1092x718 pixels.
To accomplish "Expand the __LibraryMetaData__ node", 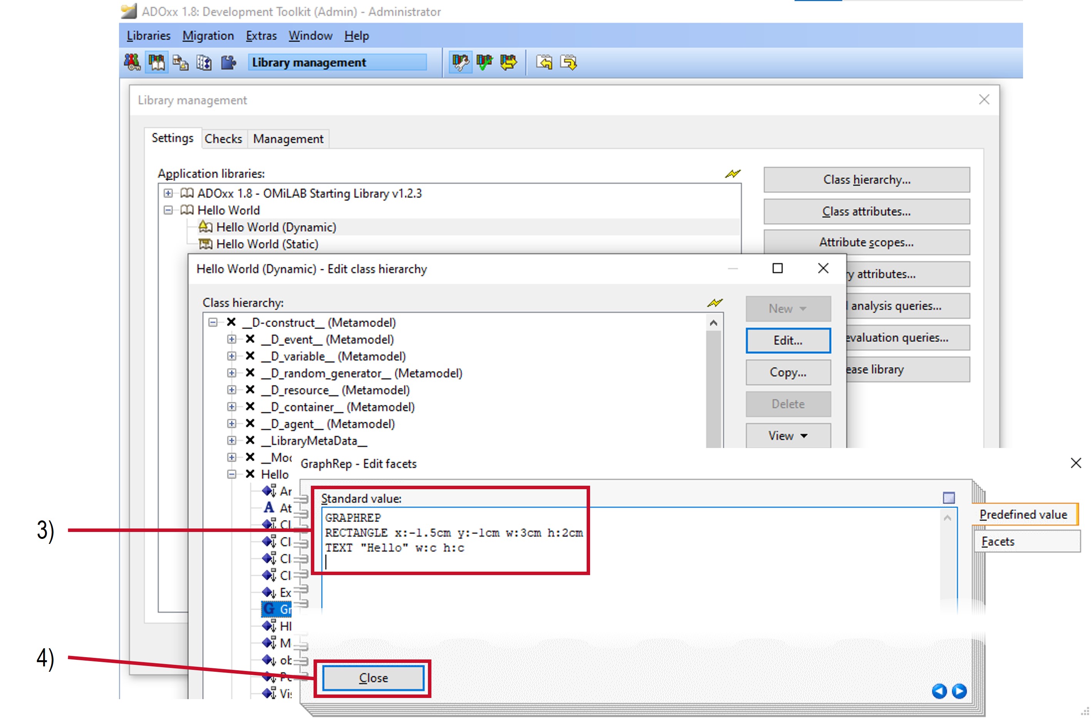I will point(232,441).
